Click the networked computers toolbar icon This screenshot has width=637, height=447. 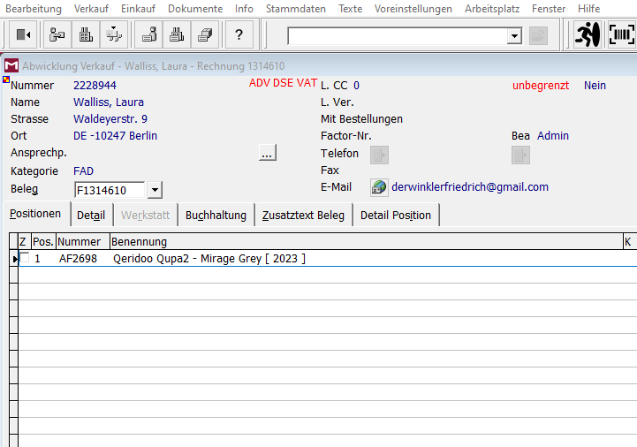click(114, 35)
